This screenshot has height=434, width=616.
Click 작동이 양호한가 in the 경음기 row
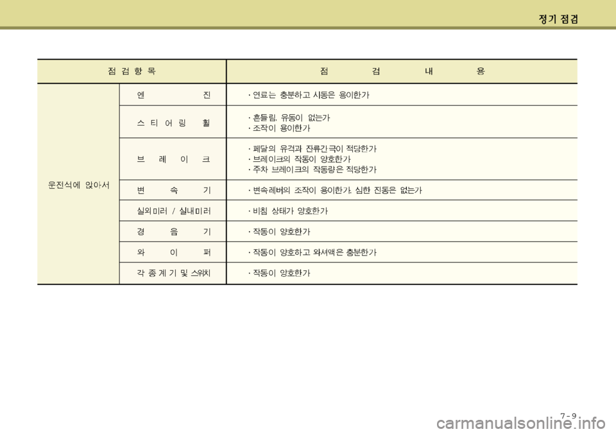(279, 232)
